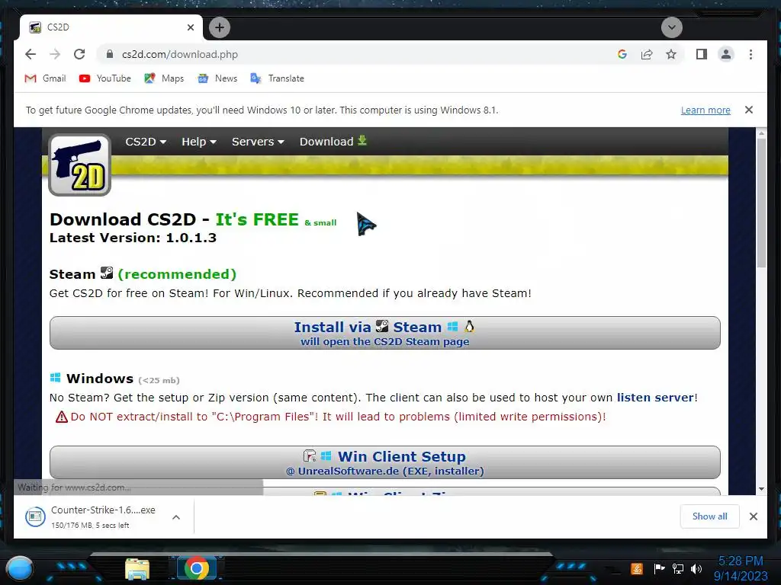Dismiss the Chrome update infobar
The width and height of the screenshot is (781, 585).
click(x=749, y=110)
